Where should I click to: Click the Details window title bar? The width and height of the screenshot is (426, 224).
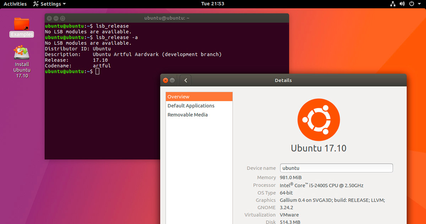[283, 80]
